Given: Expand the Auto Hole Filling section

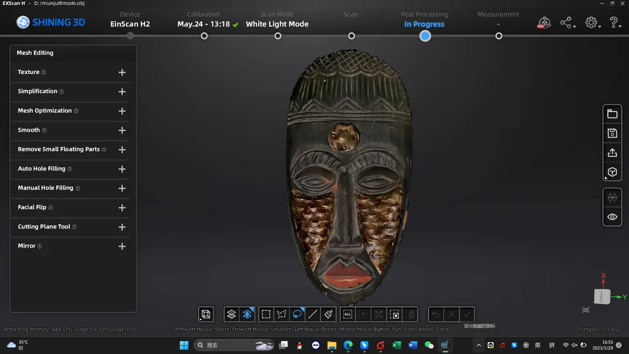Looking at the screenshot, I should click(x=122, y=169).
